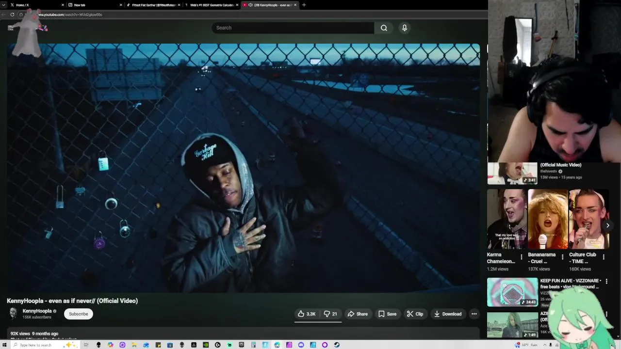The image size is (621, 349).
Task: Like the KennyHoopla video
Action: click(x=307, y=314)
